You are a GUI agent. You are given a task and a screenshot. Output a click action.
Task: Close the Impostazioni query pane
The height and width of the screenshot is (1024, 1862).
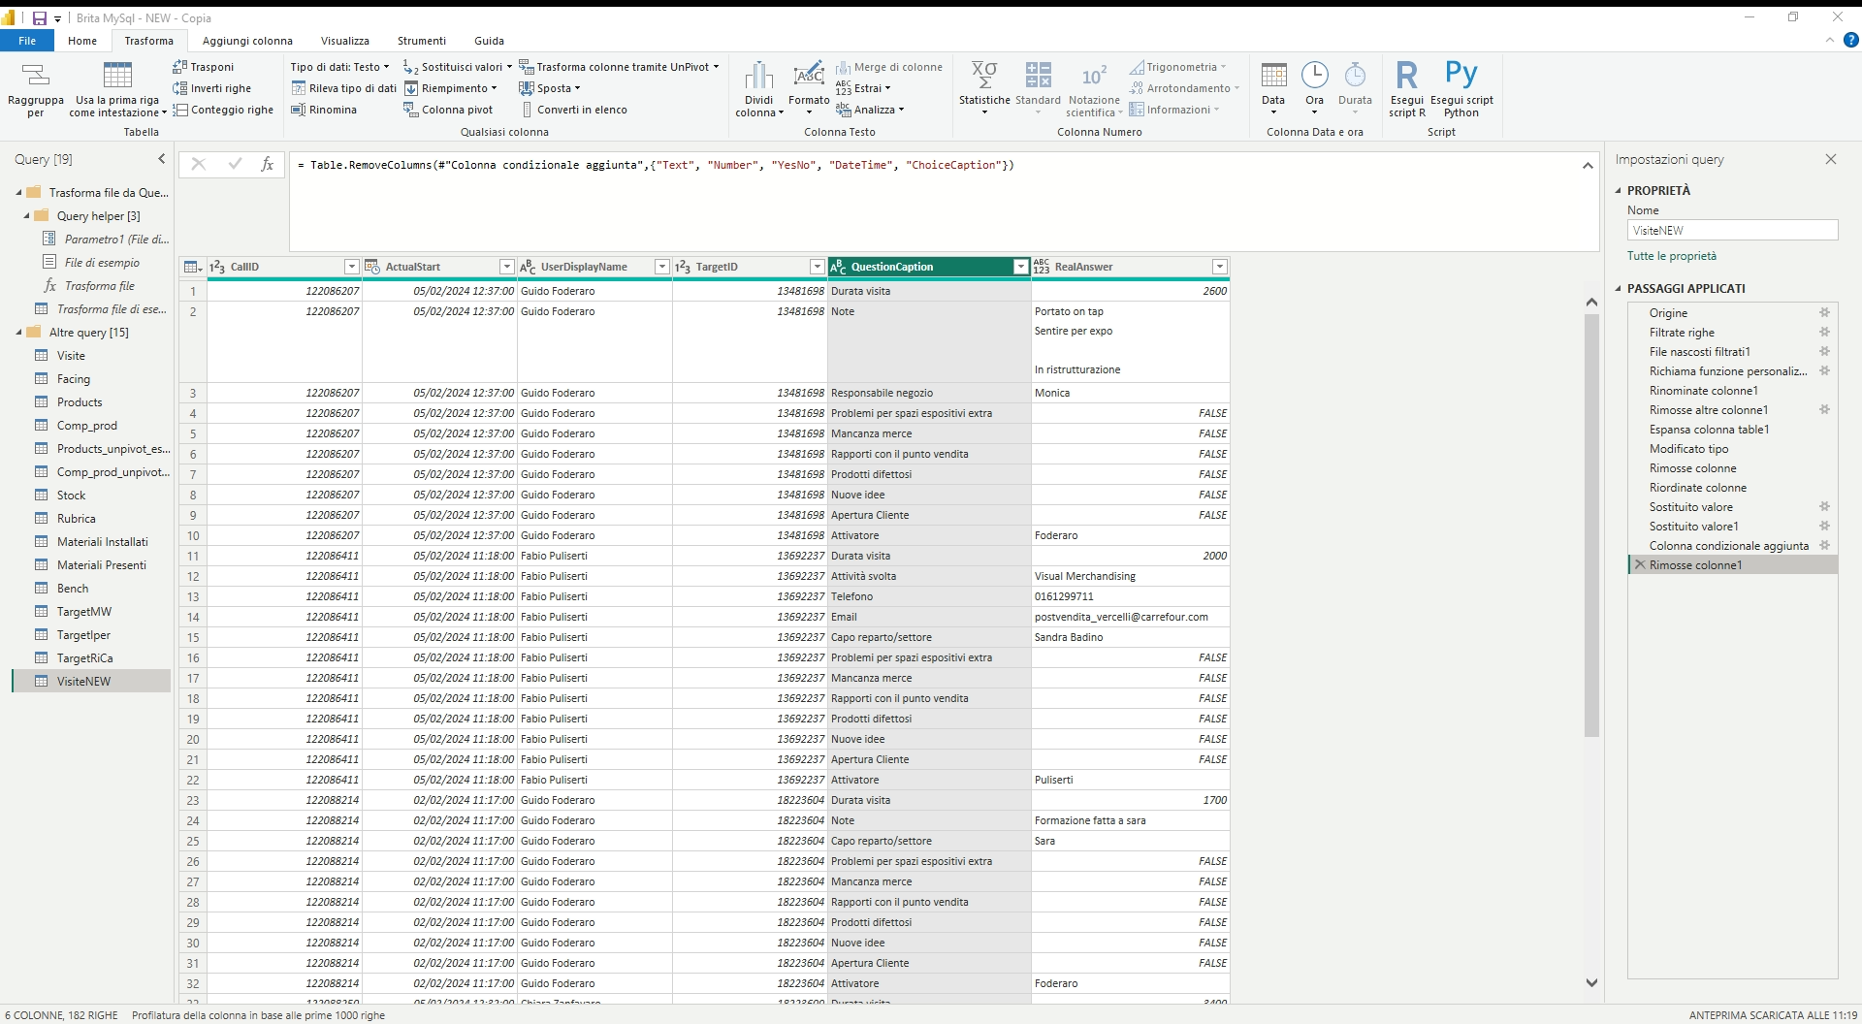(x=1831, y=159)
